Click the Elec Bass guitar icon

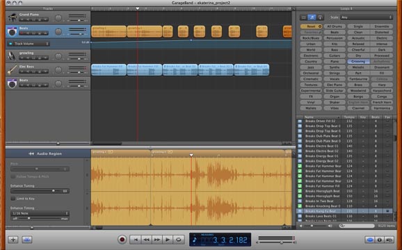tap(12, 69)
